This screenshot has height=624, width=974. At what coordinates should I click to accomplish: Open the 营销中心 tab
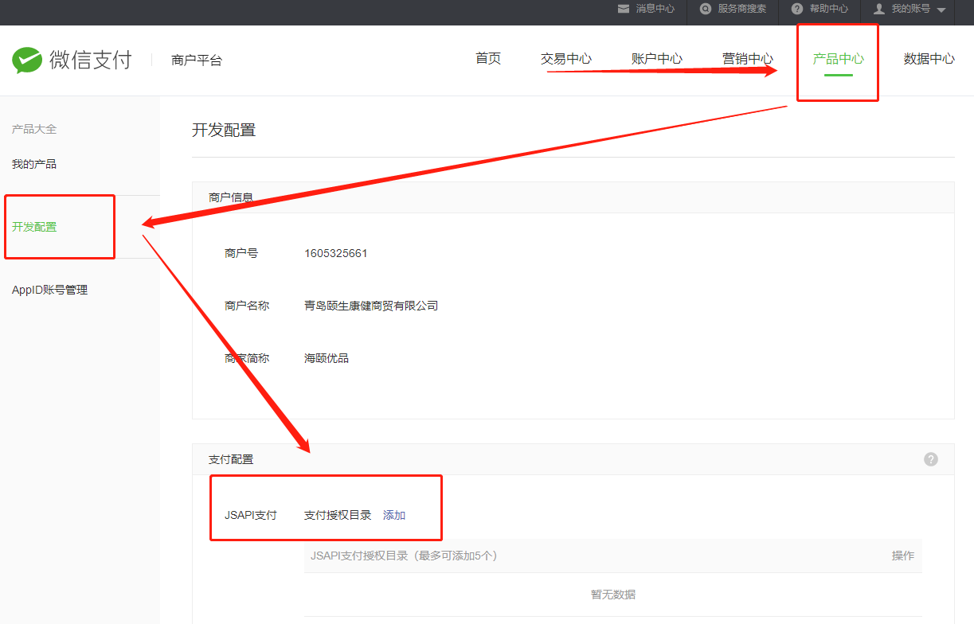coord(748,58)
